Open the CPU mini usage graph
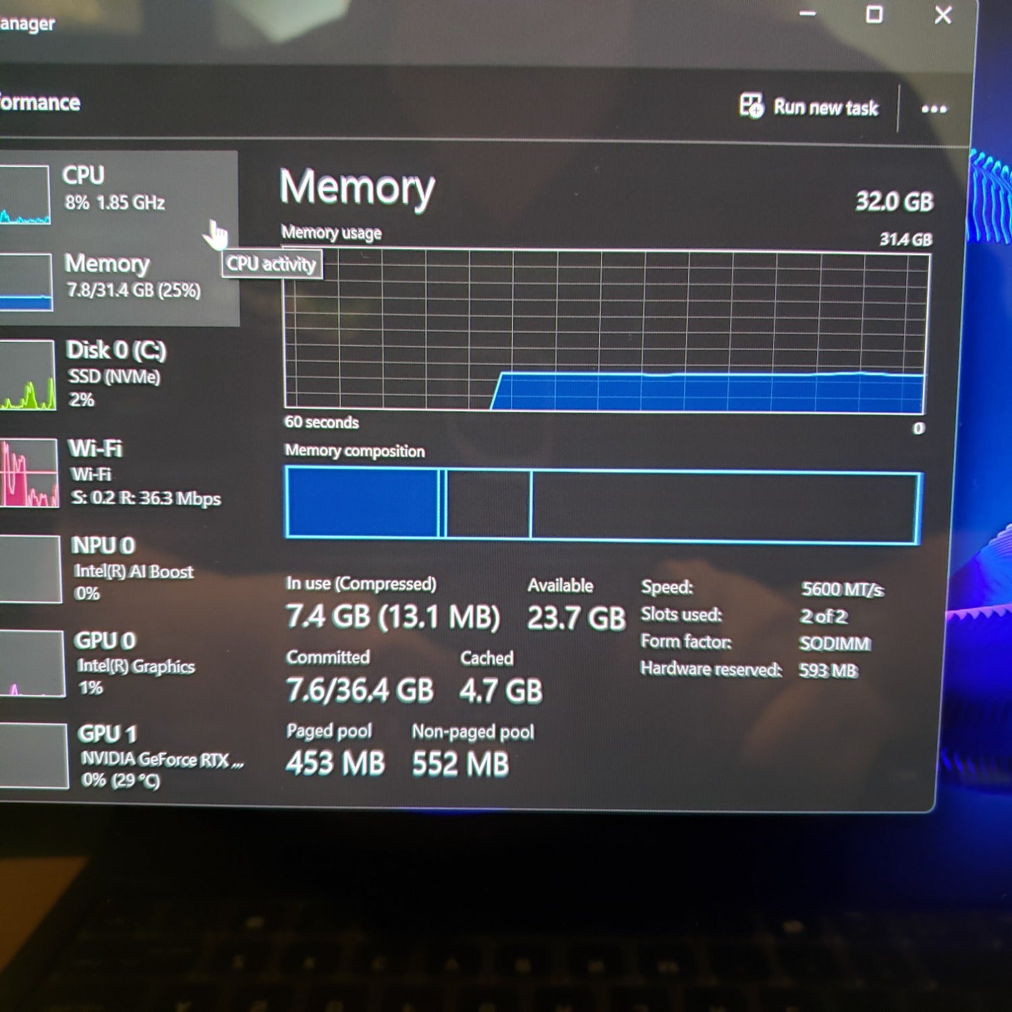This screenshot has width=1012, height=1012. (x=25, y=194)
